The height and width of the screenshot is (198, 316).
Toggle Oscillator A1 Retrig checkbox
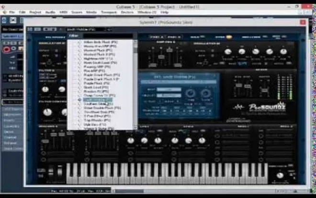click(56, 56)
